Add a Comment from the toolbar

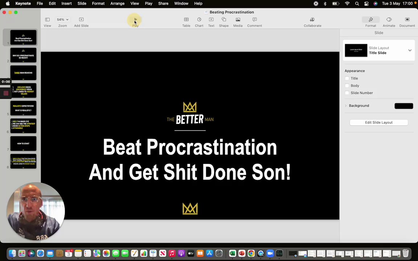tap(255, 20)
